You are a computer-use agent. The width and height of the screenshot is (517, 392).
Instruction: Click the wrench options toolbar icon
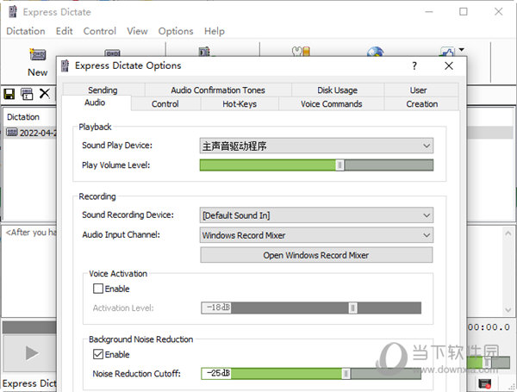301,52
